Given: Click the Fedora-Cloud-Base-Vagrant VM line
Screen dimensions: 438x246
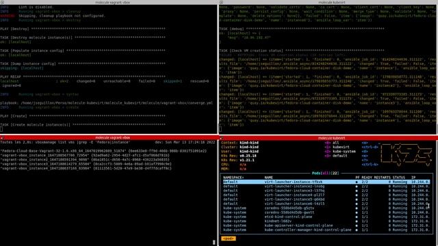Looking at the screenshot, I should [x=103, y=151].
